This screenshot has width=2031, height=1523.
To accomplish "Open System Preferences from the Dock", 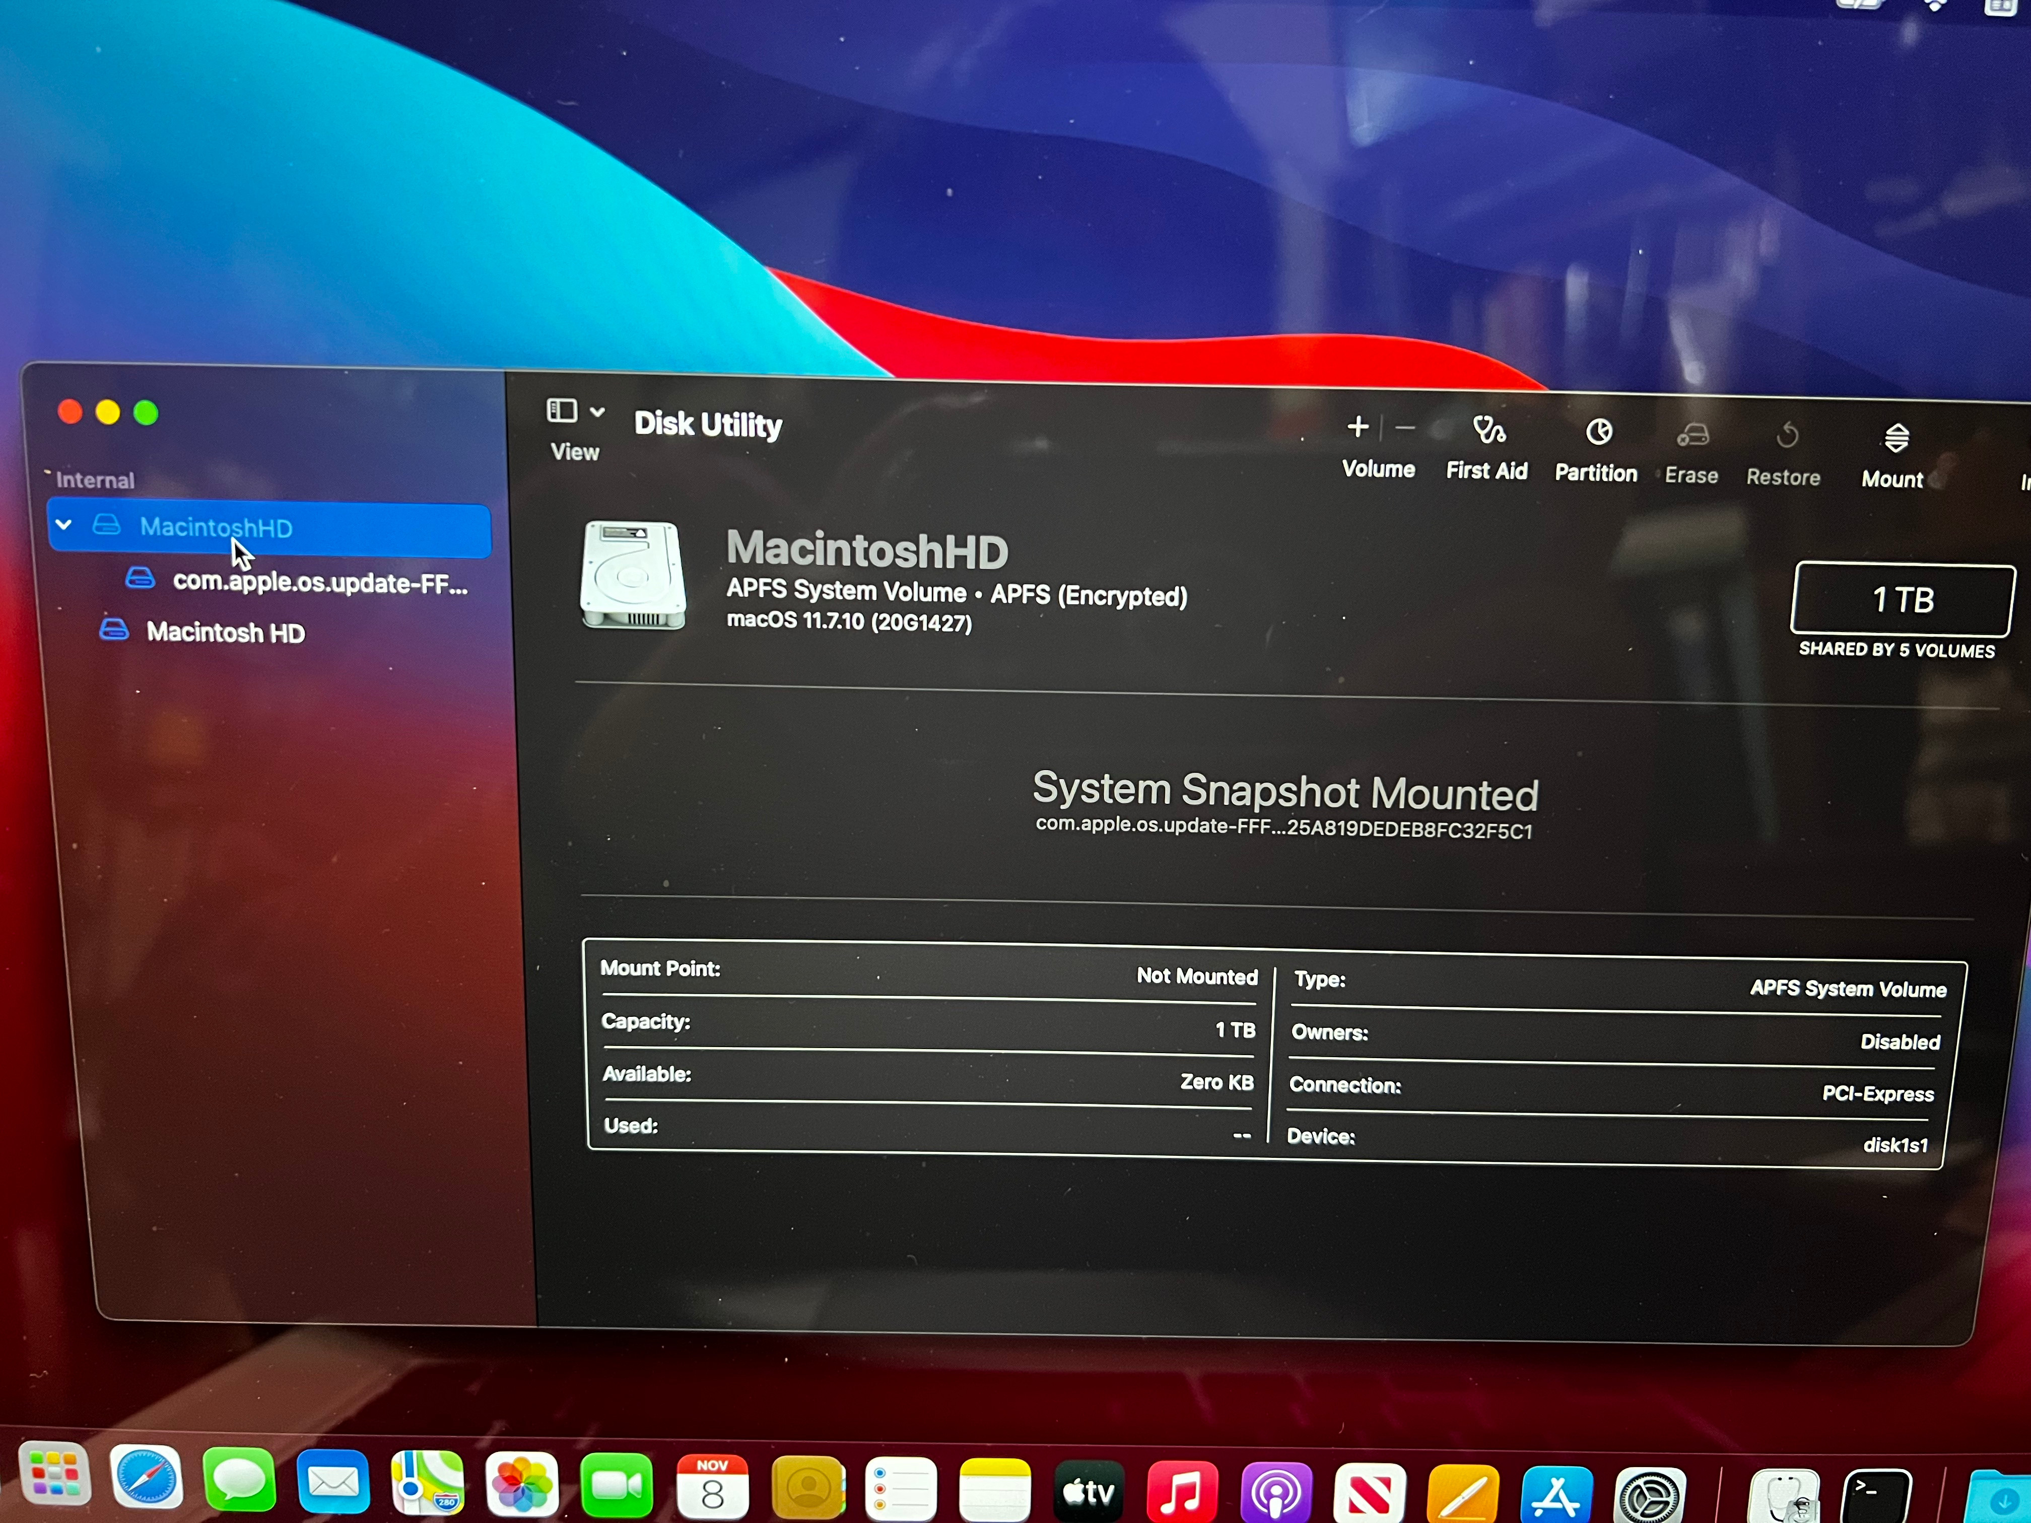I will point(1650,1496).
